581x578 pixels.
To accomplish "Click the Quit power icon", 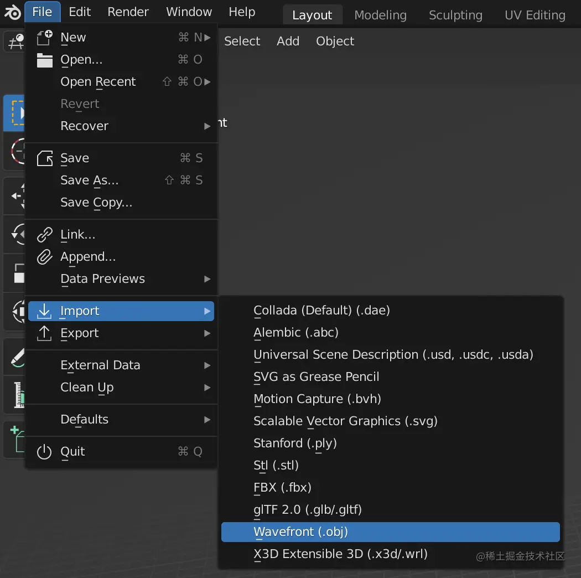I will [x=44, y=452].
